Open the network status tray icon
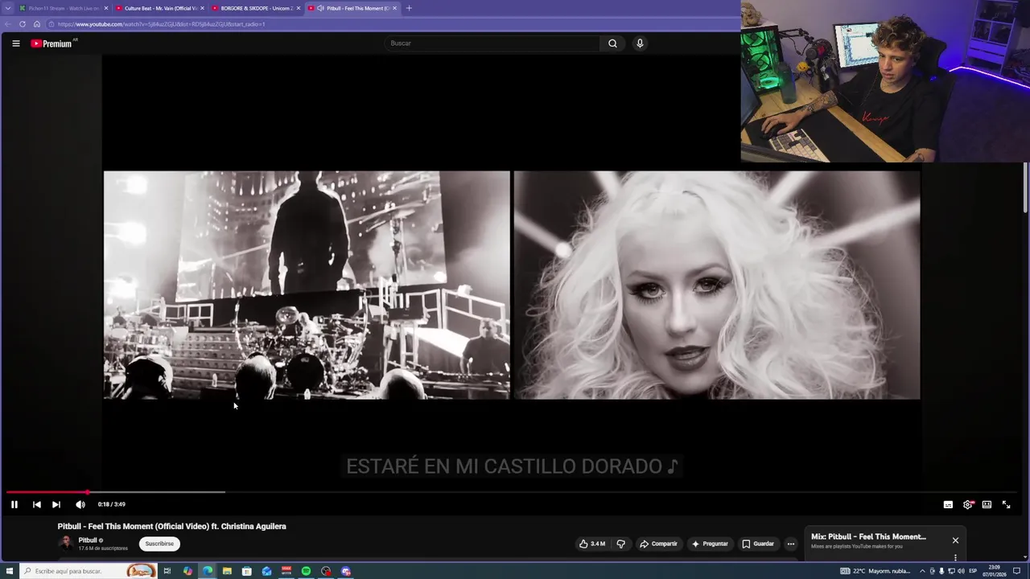 click(x=951, y=571)
